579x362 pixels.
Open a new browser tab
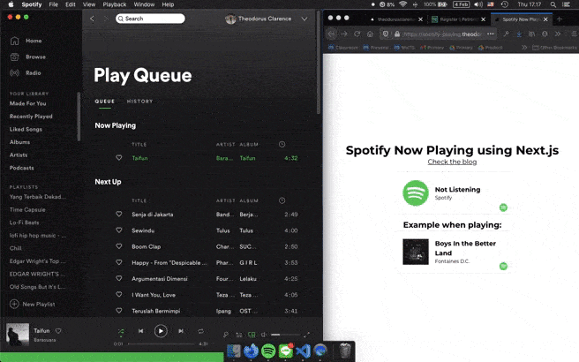pyautogui.click(x=559, y=19)
